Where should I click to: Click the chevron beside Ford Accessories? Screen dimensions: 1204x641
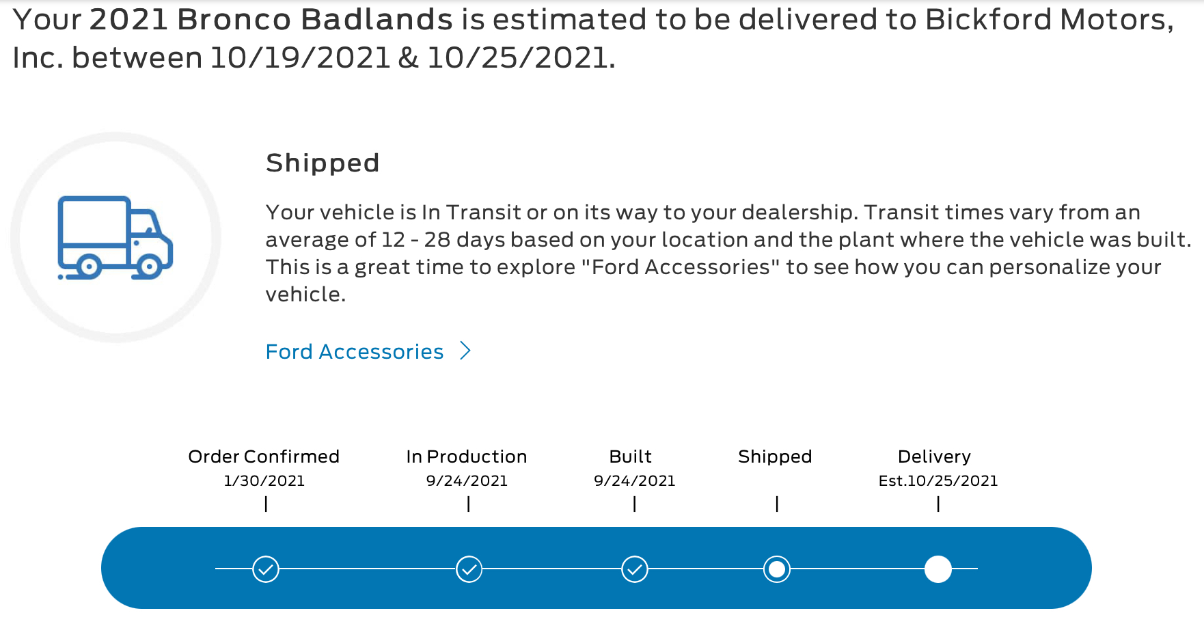tap(465, 351)
